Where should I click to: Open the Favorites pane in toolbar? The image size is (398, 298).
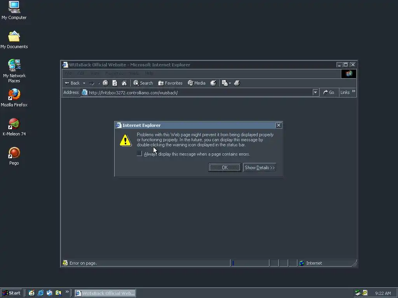pos(170,83)
